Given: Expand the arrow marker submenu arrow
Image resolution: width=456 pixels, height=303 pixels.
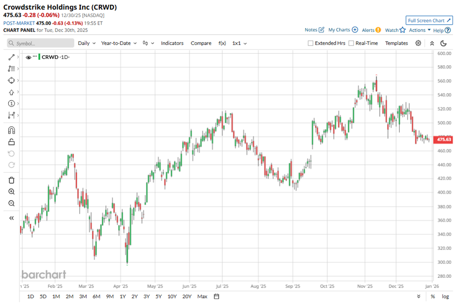Looking at the screenshot, I should pyautogui.click(x=18, y=92).
